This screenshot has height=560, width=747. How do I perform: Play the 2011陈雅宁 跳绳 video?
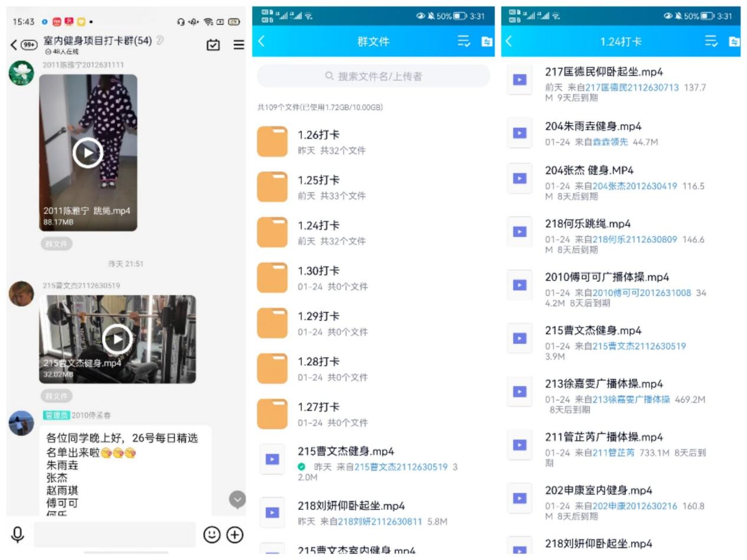click(88, 152)
